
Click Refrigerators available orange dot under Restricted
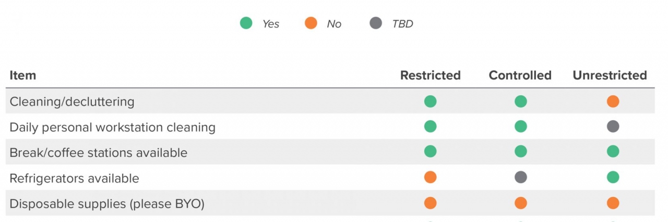(431, 177)
